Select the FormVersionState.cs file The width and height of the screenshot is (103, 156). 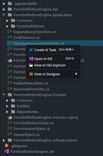tap(32, 129)
